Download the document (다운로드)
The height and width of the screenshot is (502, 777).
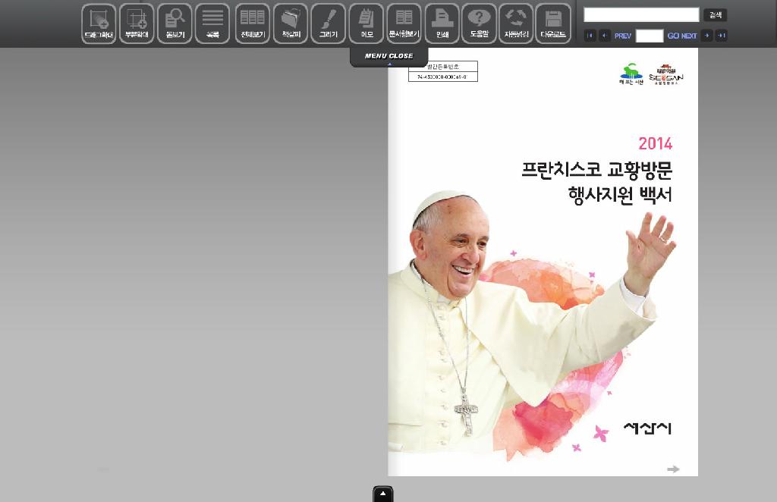click(x=553, y=24)
